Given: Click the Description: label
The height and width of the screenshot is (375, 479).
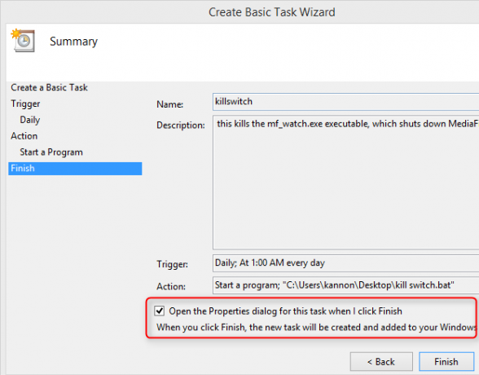Looking at the screenshot, I should pyautogui.click(x=181, y=126).
